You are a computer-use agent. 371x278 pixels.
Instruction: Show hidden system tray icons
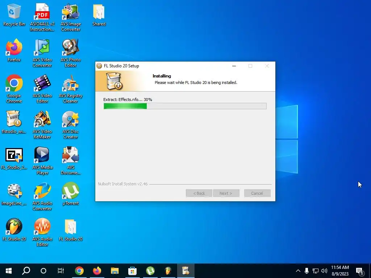coord(298,271)
